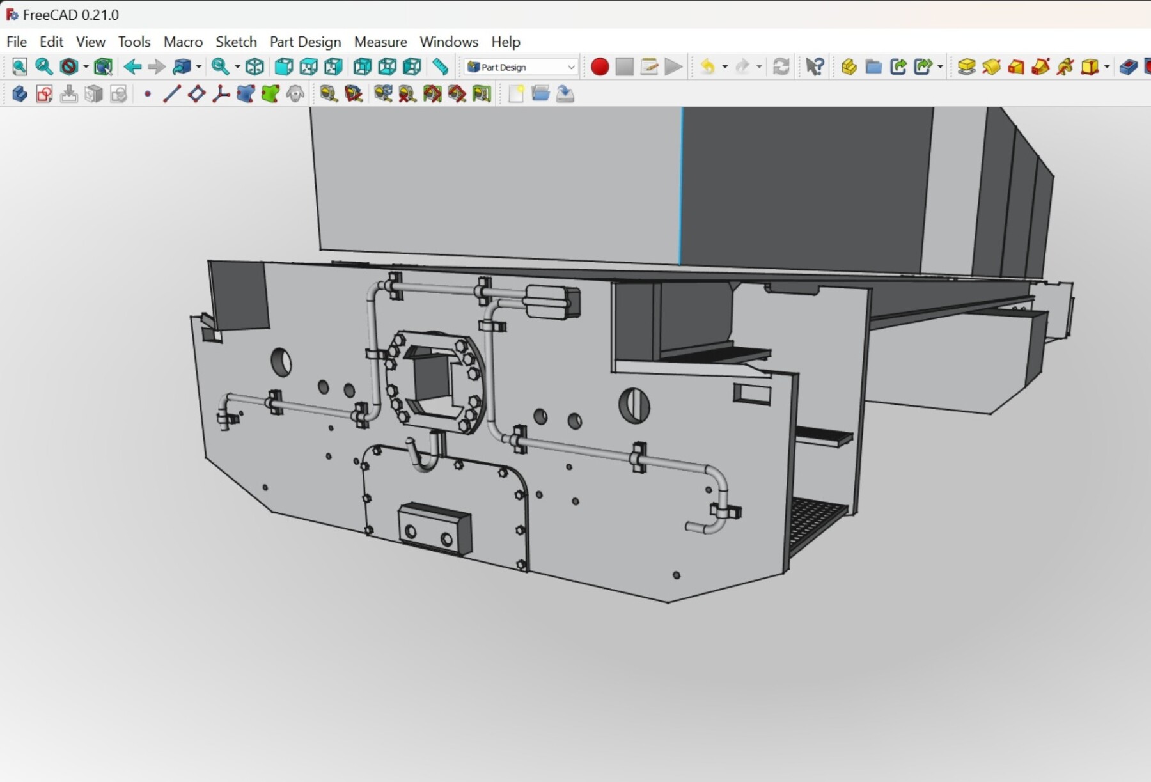Select the Additive Helix tool

click(x=1065, y=66)
